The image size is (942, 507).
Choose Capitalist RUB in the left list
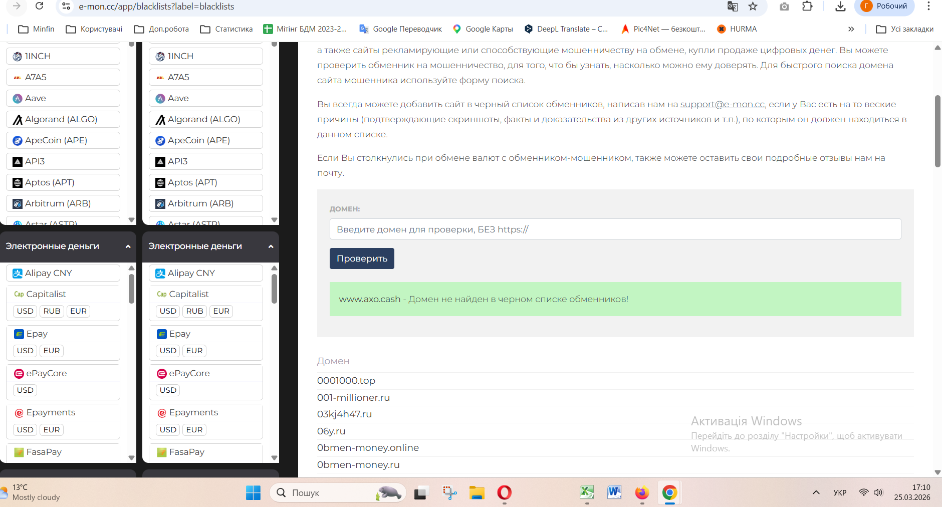pos(52,311)
